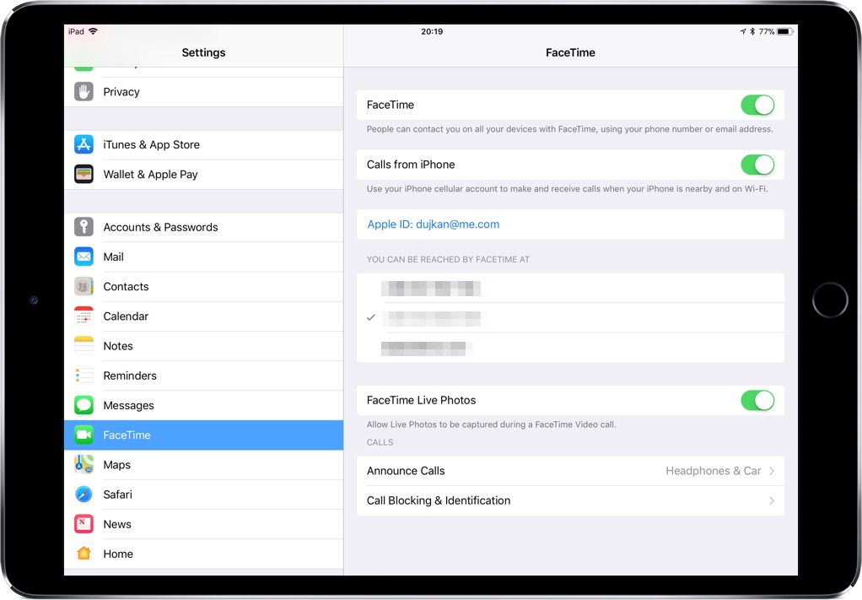The height and width of the screenshot is (600, 862).
Task: Open Home settings
Action: pos(203,554)
